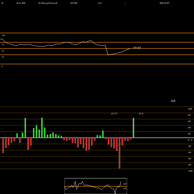The height and width of the screenshot is (194, 194).
Task: Click the -60 label on the MR axis
Action: click(189, 159)
